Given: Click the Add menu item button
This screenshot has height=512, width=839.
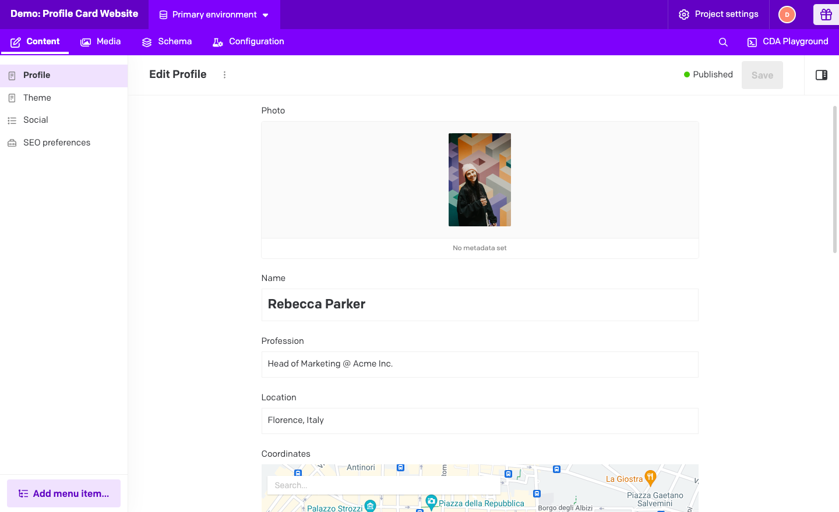Looking at the screenshot, I should tap(64, 493).
